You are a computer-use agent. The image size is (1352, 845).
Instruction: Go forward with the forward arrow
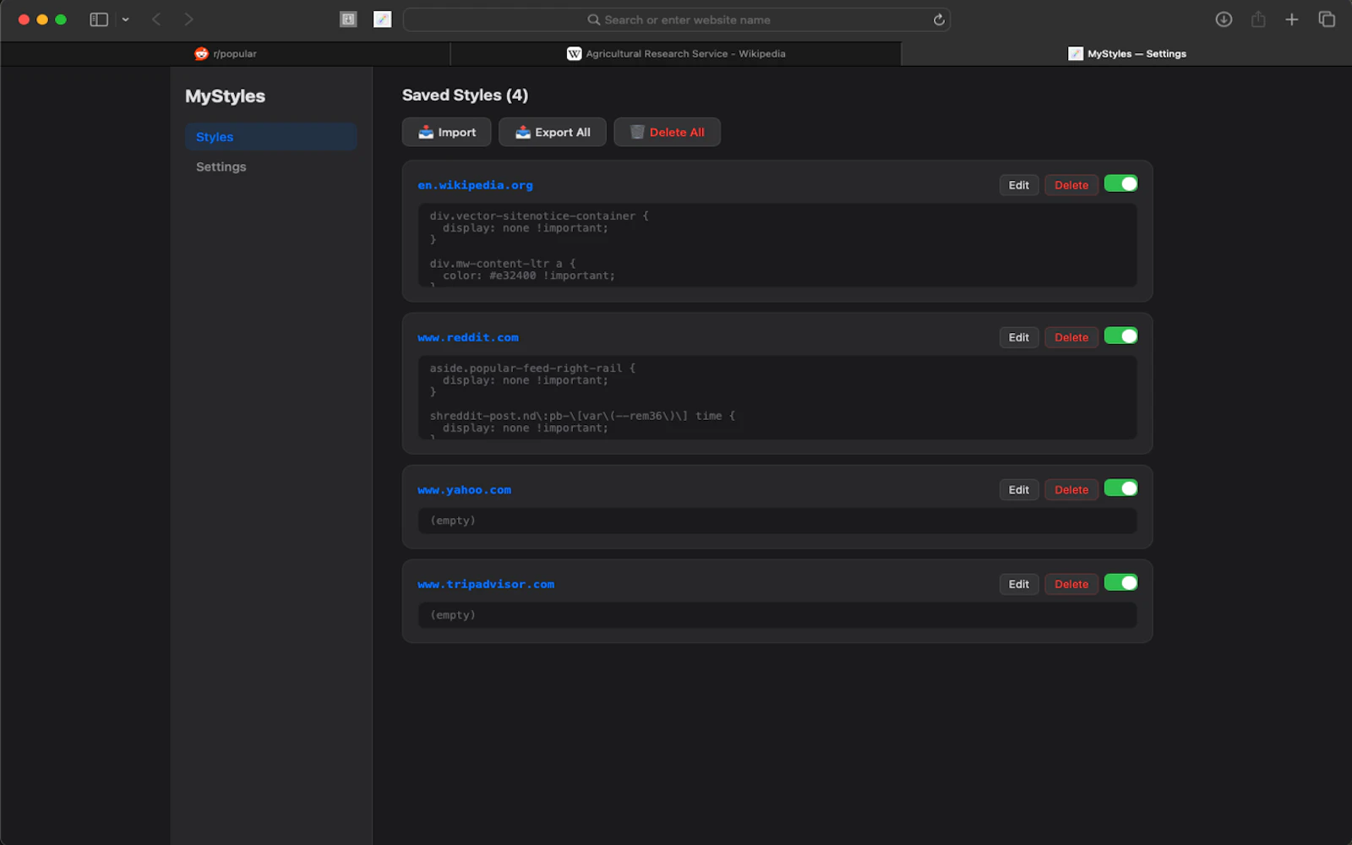pos(188,19)
